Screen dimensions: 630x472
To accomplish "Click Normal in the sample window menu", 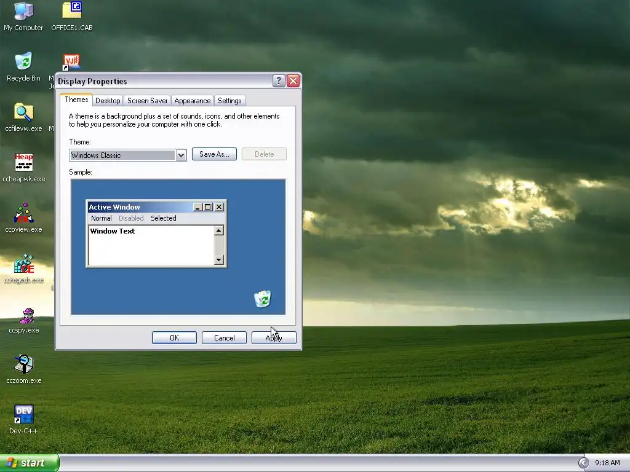I will pos(102,218).
